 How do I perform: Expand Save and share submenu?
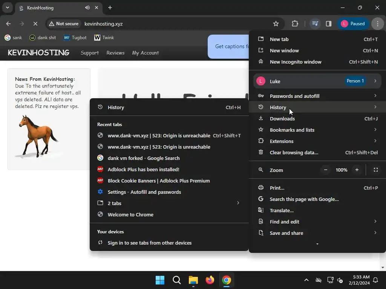[317, 233]
